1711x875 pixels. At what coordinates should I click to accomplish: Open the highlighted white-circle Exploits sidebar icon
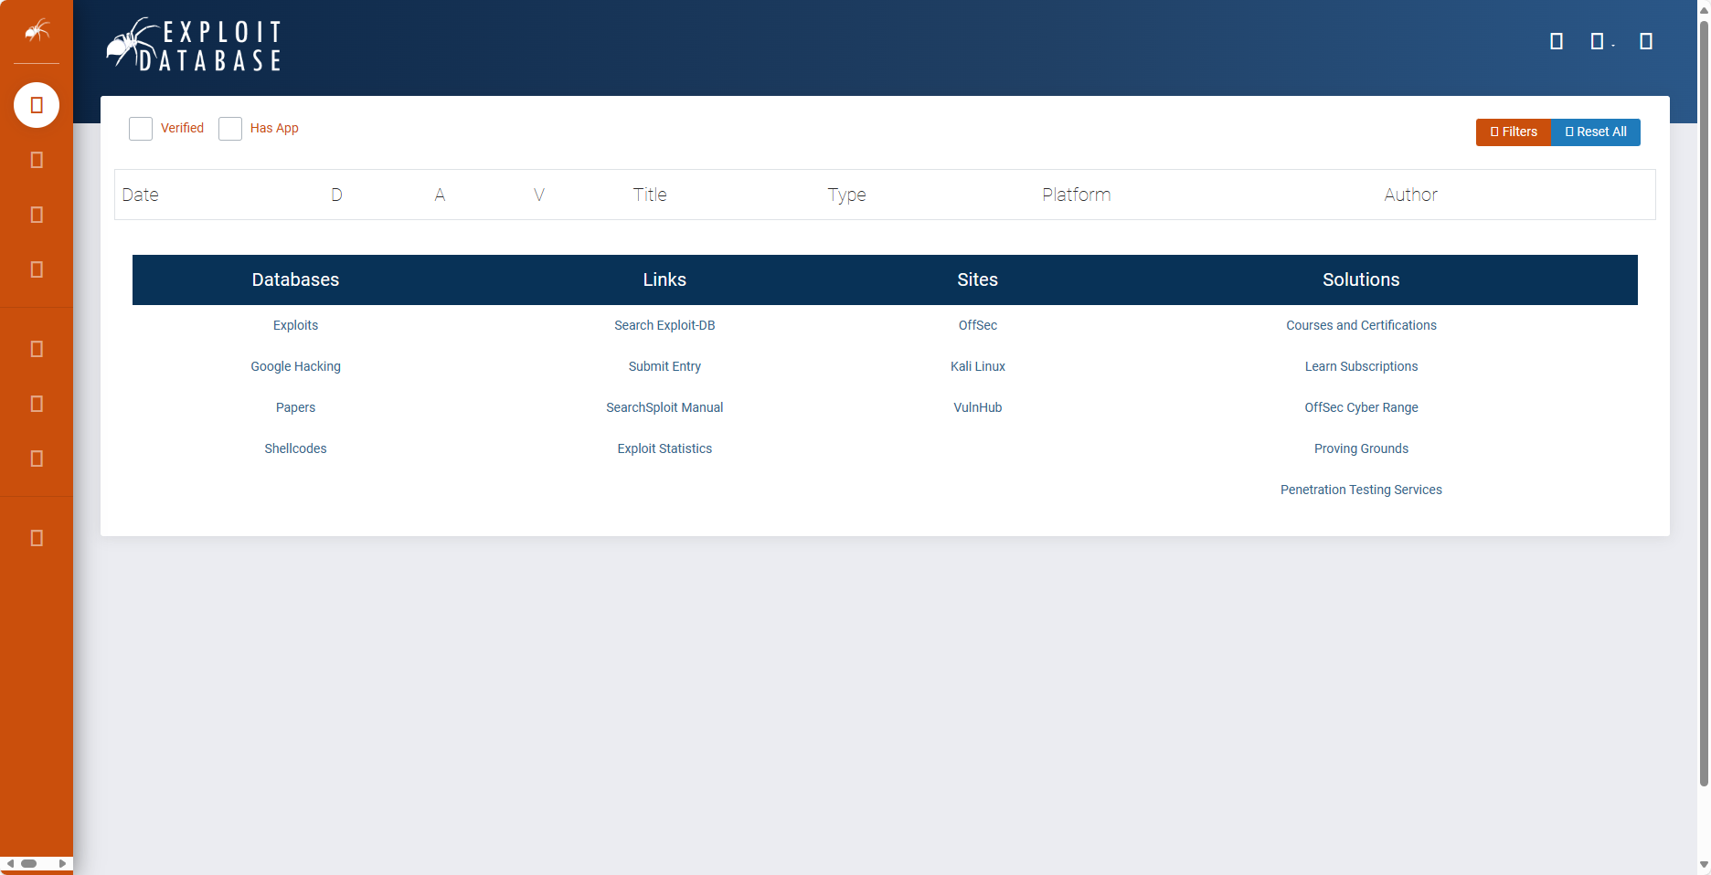[x=37, y=105]
